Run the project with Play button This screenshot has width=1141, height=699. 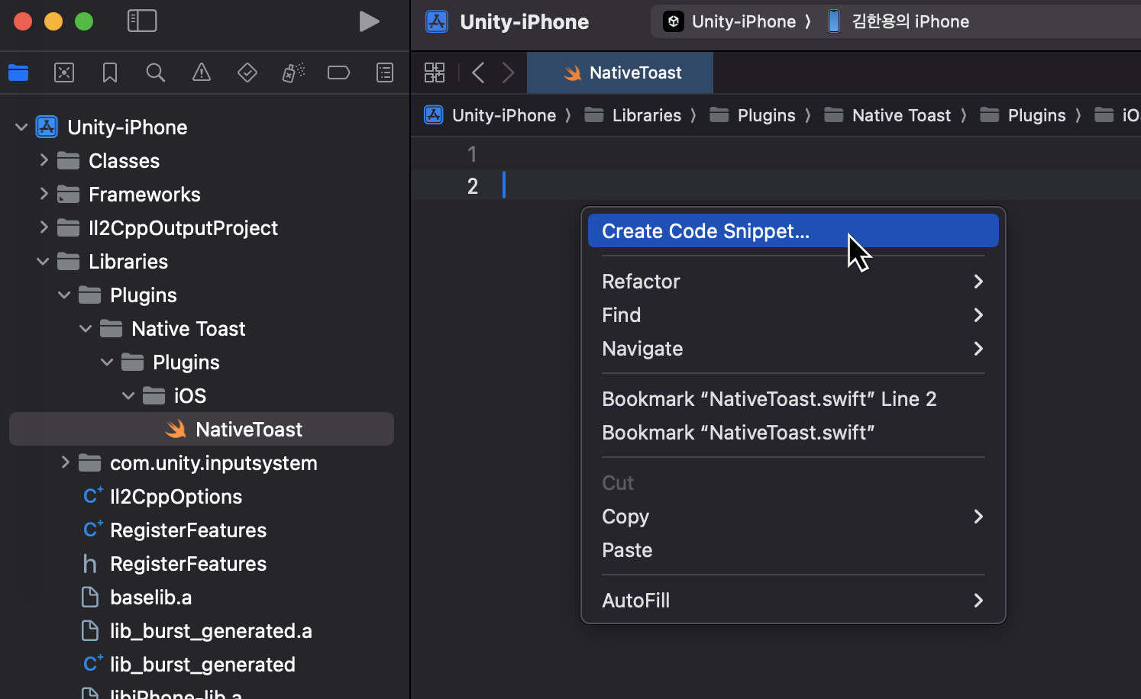pos(369,21)
